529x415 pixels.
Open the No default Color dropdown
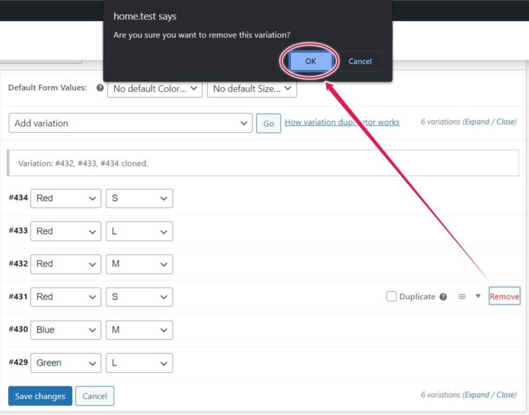154,89
